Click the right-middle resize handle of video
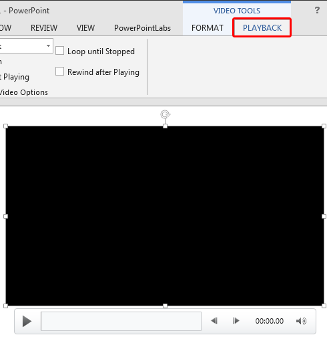Viewport: 327px width, 337px height. (x=324, y=216)
